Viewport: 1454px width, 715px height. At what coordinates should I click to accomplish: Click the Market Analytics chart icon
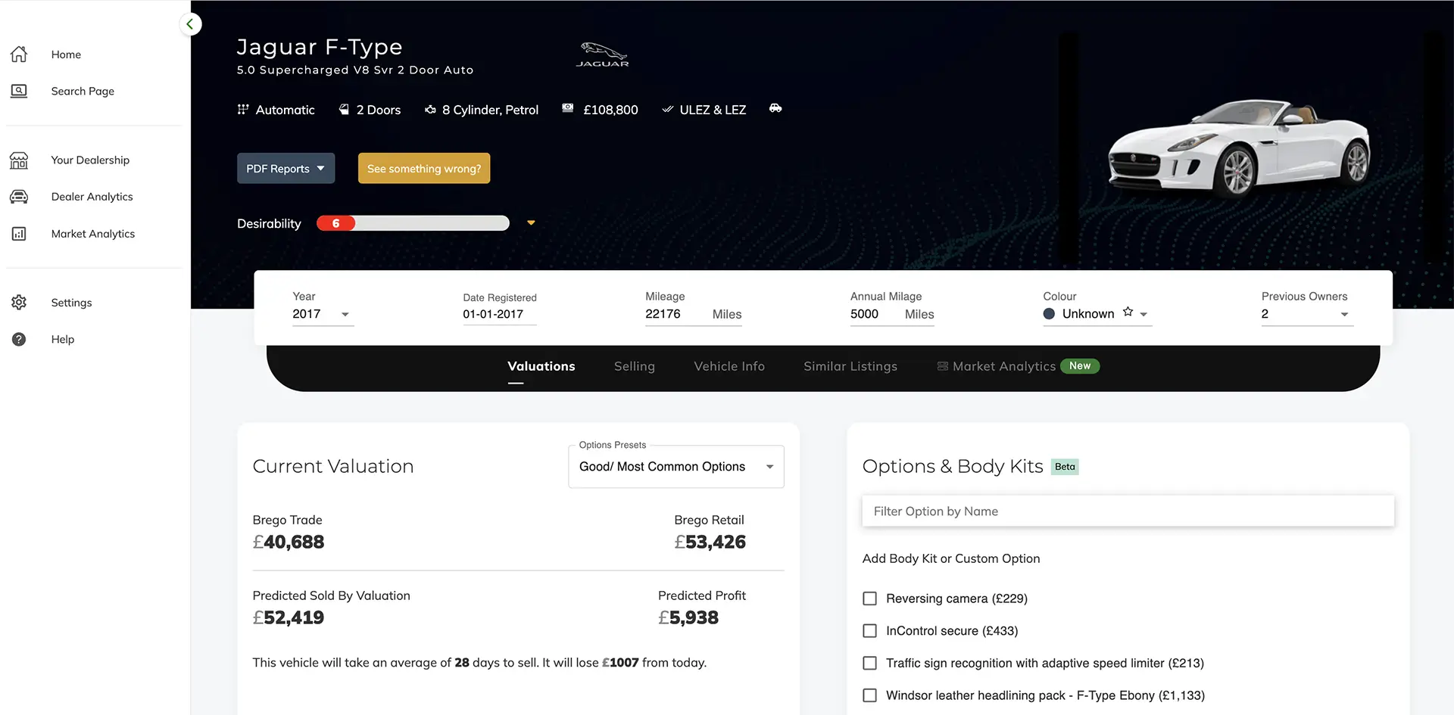19,234
